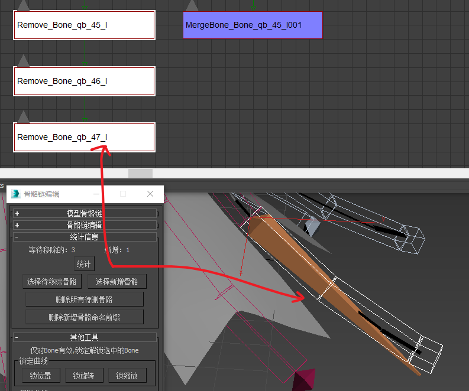Collapse triangle above Remove_Bone_qb_45_l node
469x391 pixels.
[24, 5]
